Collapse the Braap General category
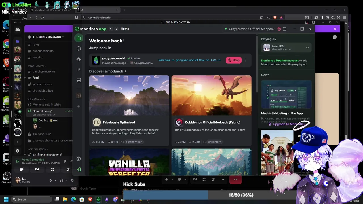 (x=37, y=66)
